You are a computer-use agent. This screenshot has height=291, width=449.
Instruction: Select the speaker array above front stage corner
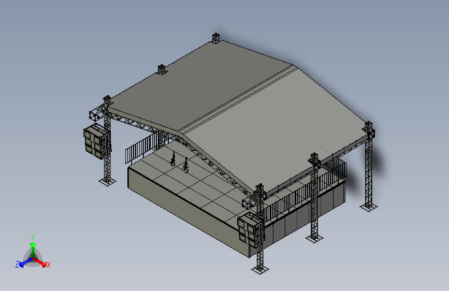coord(250,230)
